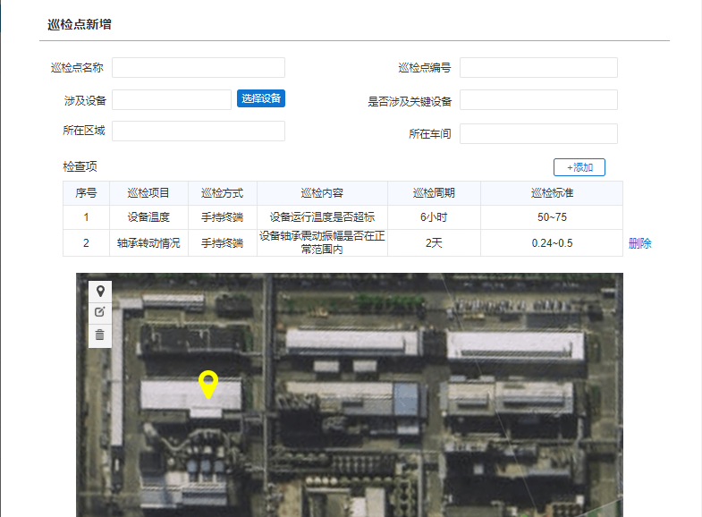Select the 设备温度 table row cell
Screen dimensions: 702x517
point(148,217)
